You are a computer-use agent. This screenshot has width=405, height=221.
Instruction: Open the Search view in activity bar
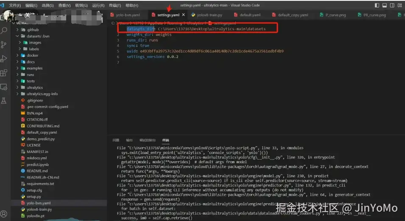point(4,31)
